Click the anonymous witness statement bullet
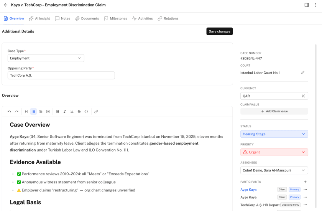The height and width of the screenshot is (211, 322). [x=66, y=182]
